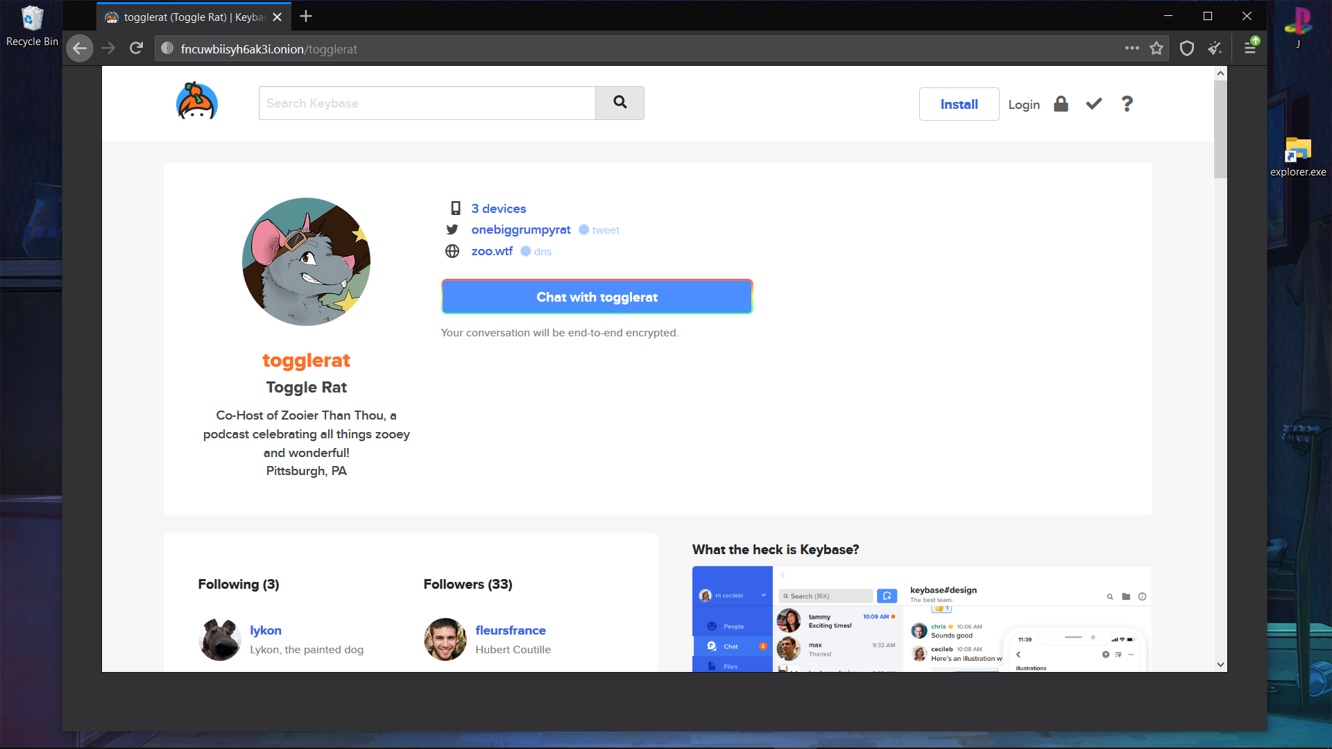
Task: Click fleursfrance's avatar photo
Action: (445, 639)
